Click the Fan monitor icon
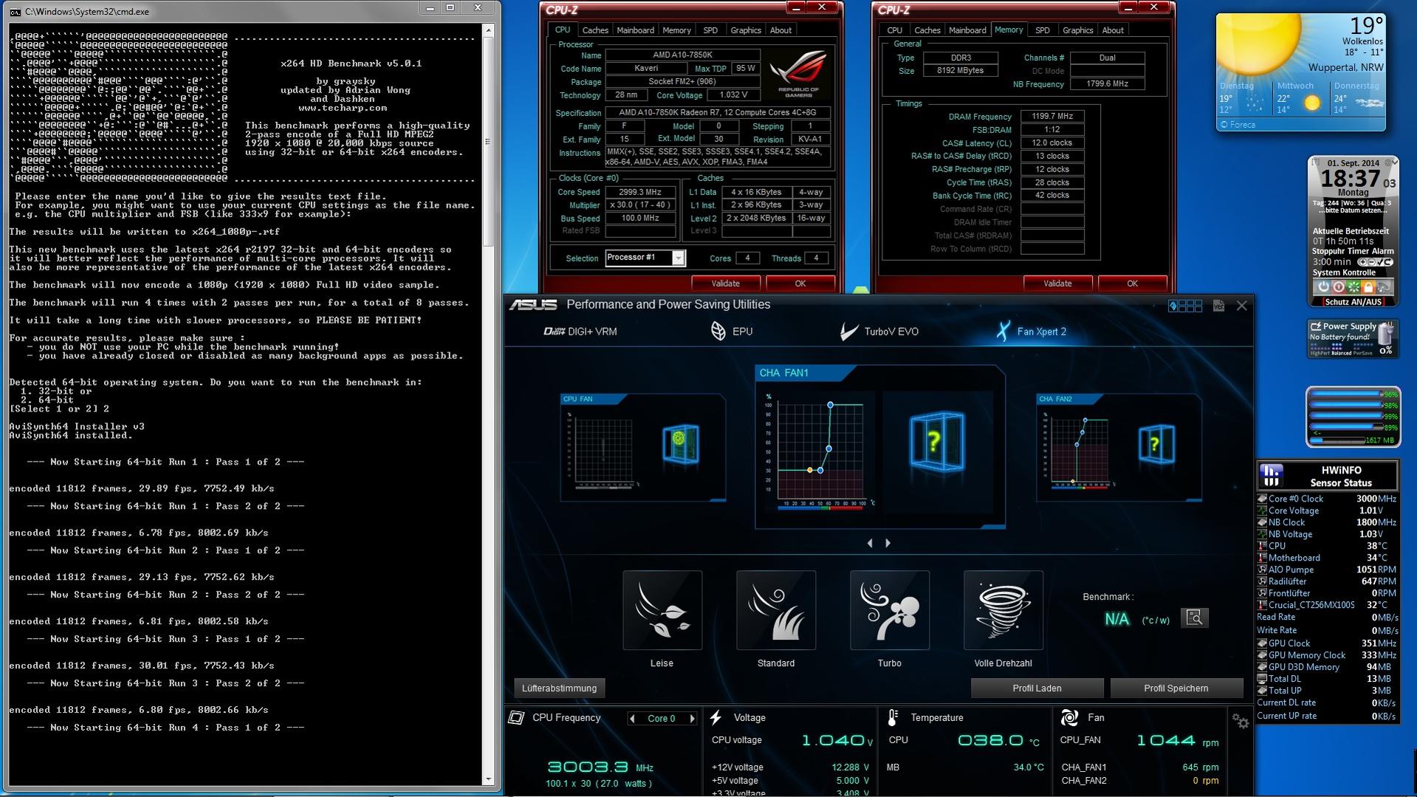The image size is (1417, 797). coord(1068,717)
